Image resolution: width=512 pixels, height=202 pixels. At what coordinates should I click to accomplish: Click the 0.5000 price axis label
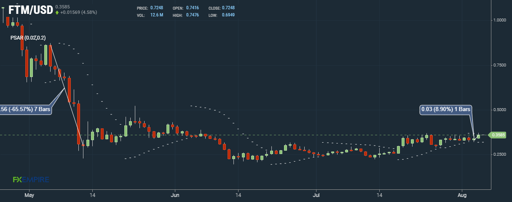click(x=500, y=110)
